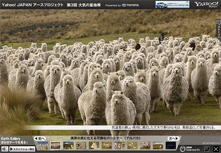Toggle fullscreen window icon
This screenshot has width=221, height=153.
[x=207, y=149]
